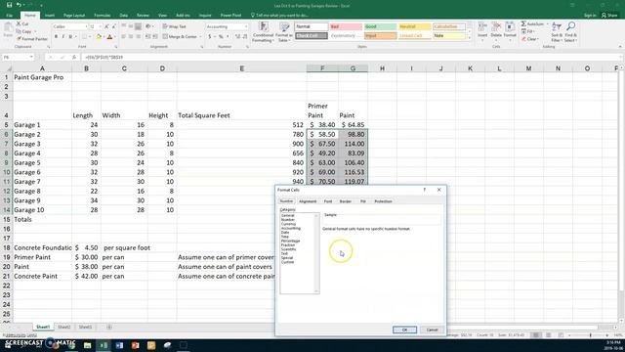Switch to the Review ribbon tab

[143, 16]
